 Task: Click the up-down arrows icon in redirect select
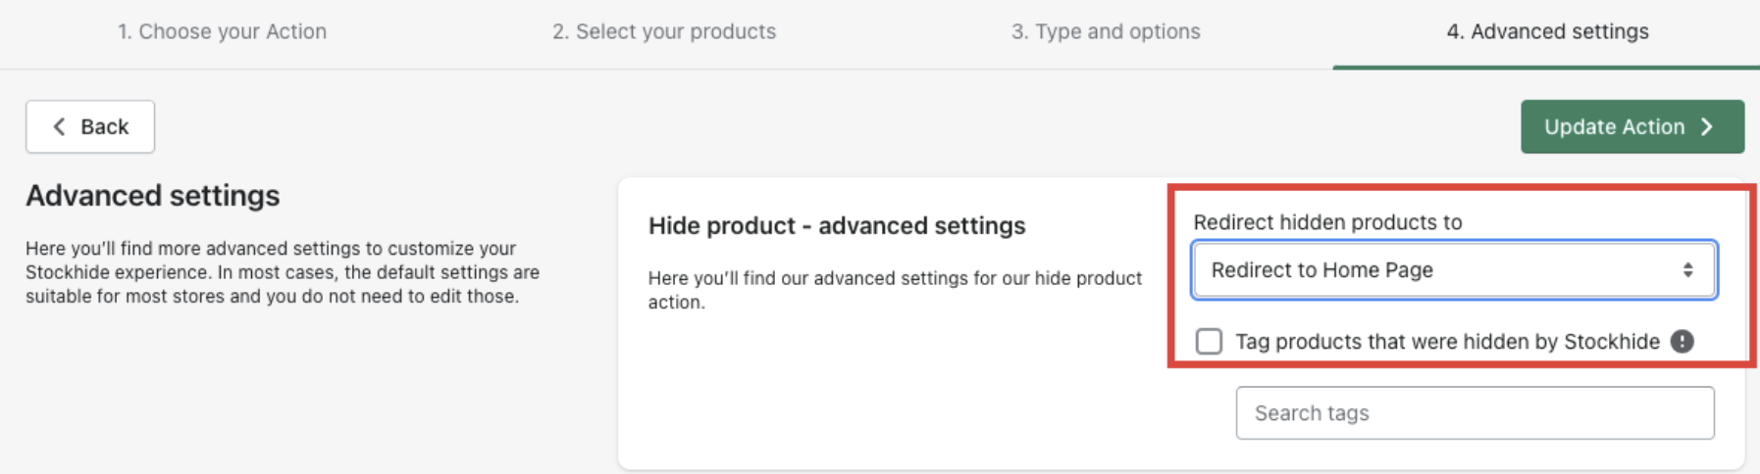click(1687, 270)
